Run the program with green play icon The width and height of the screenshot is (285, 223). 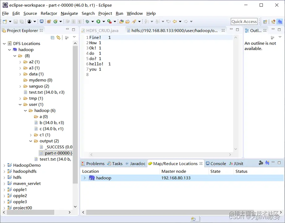click(98, 21)
